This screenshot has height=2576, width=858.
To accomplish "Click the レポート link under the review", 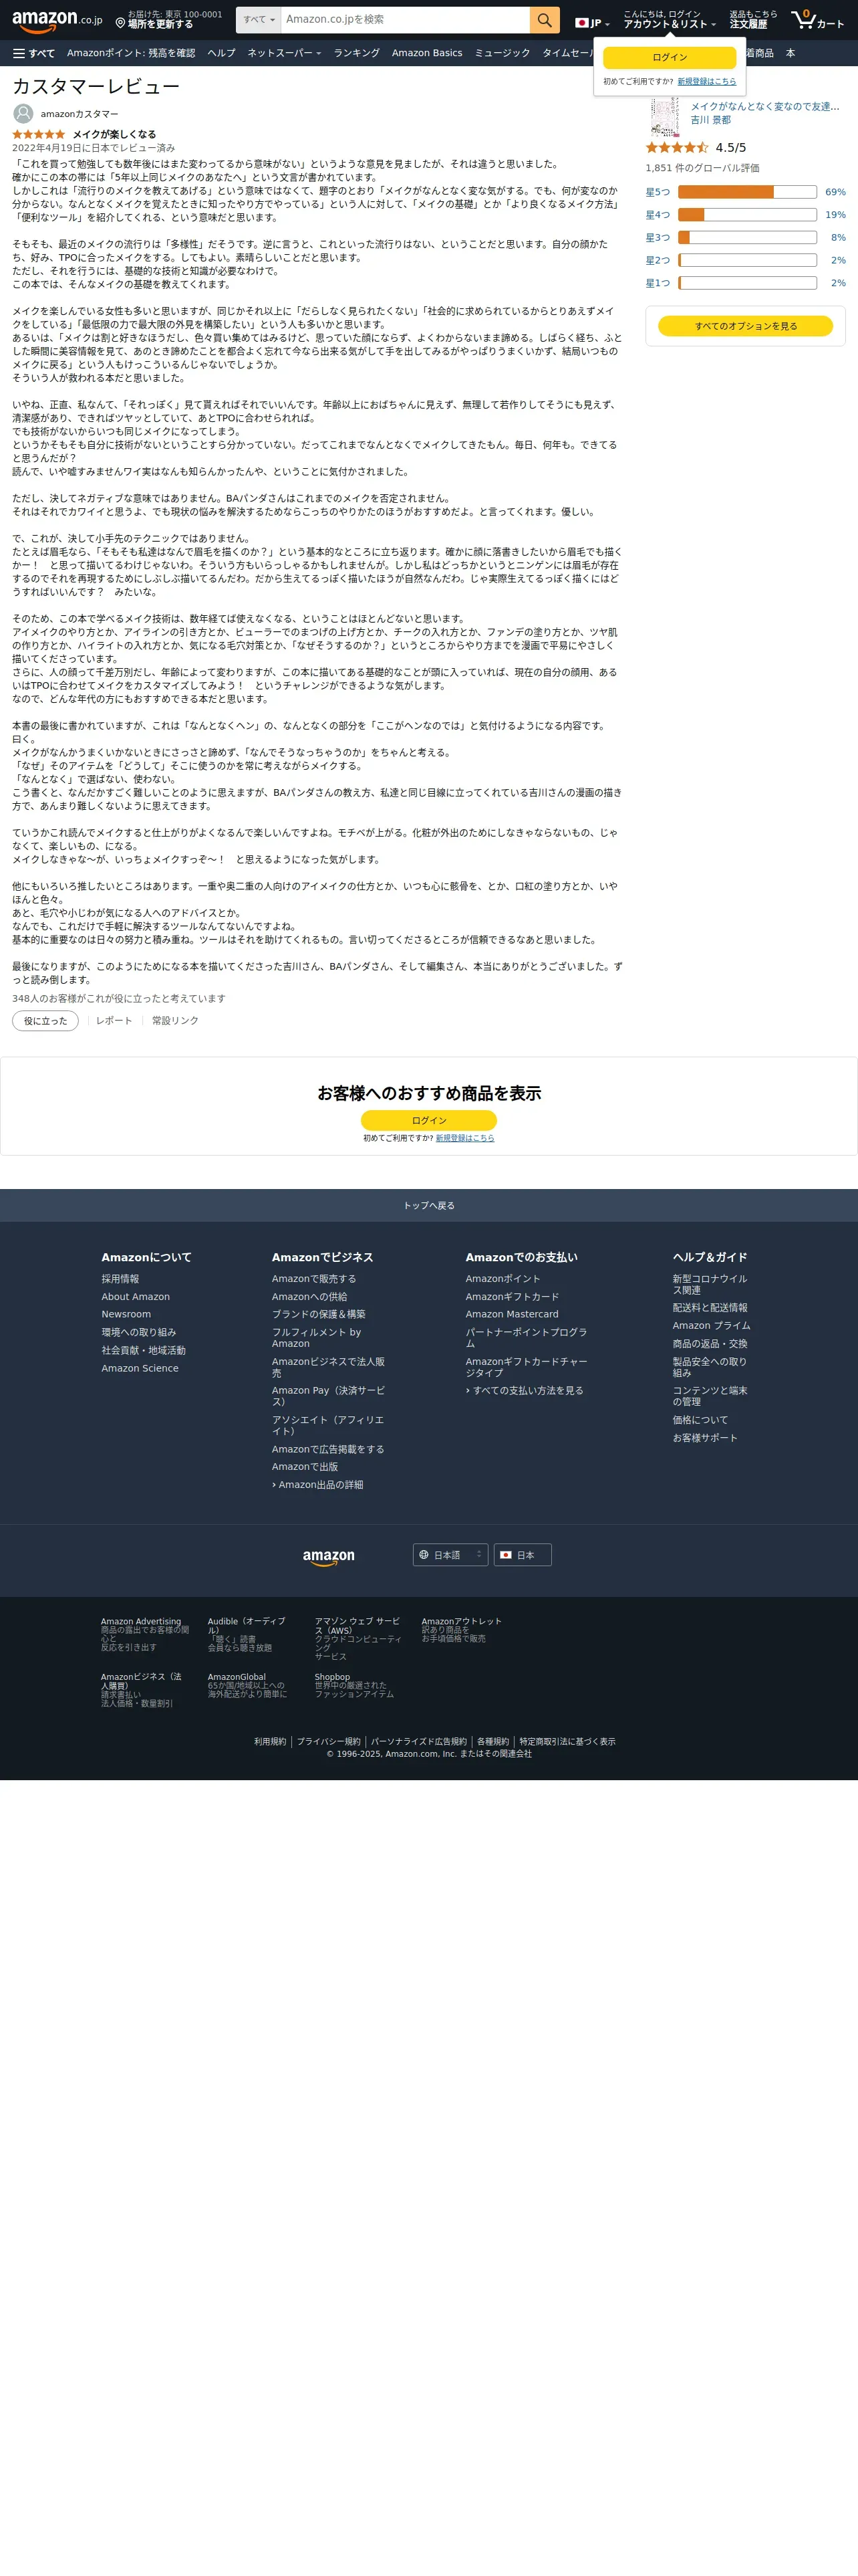I will (114, 1021).
